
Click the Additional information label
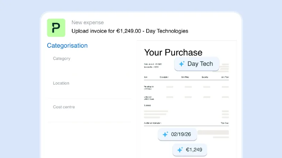(x=153, y=123)
